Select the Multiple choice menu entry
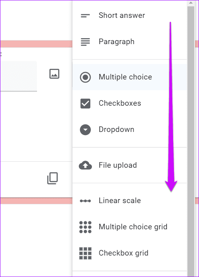Viewport: 199px width, 277px height. 130,77
